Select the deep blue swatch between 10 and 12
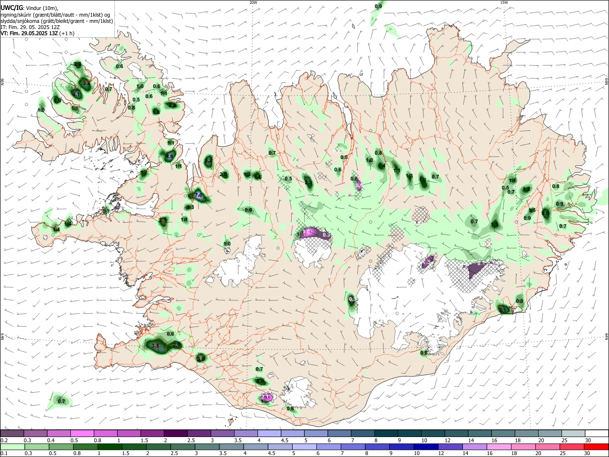This screenshot has width=609, height=457. 425,447
